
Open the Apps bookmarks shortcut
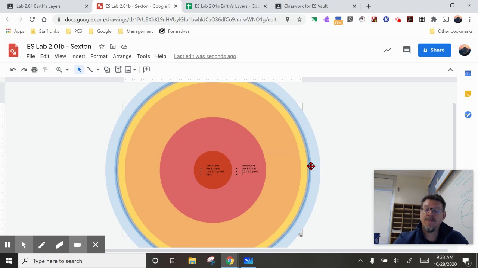(15, 31)
